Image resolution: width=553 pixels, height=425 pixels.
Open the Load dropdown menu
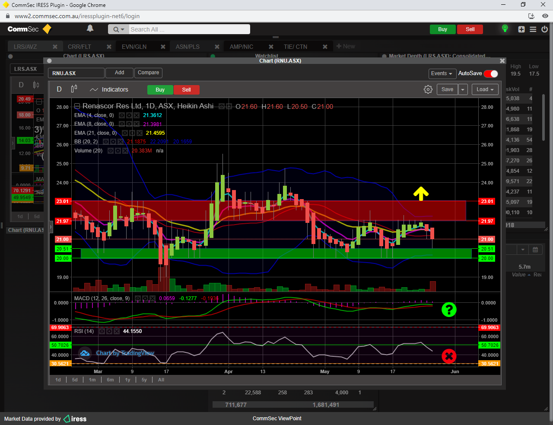point(485,89)
